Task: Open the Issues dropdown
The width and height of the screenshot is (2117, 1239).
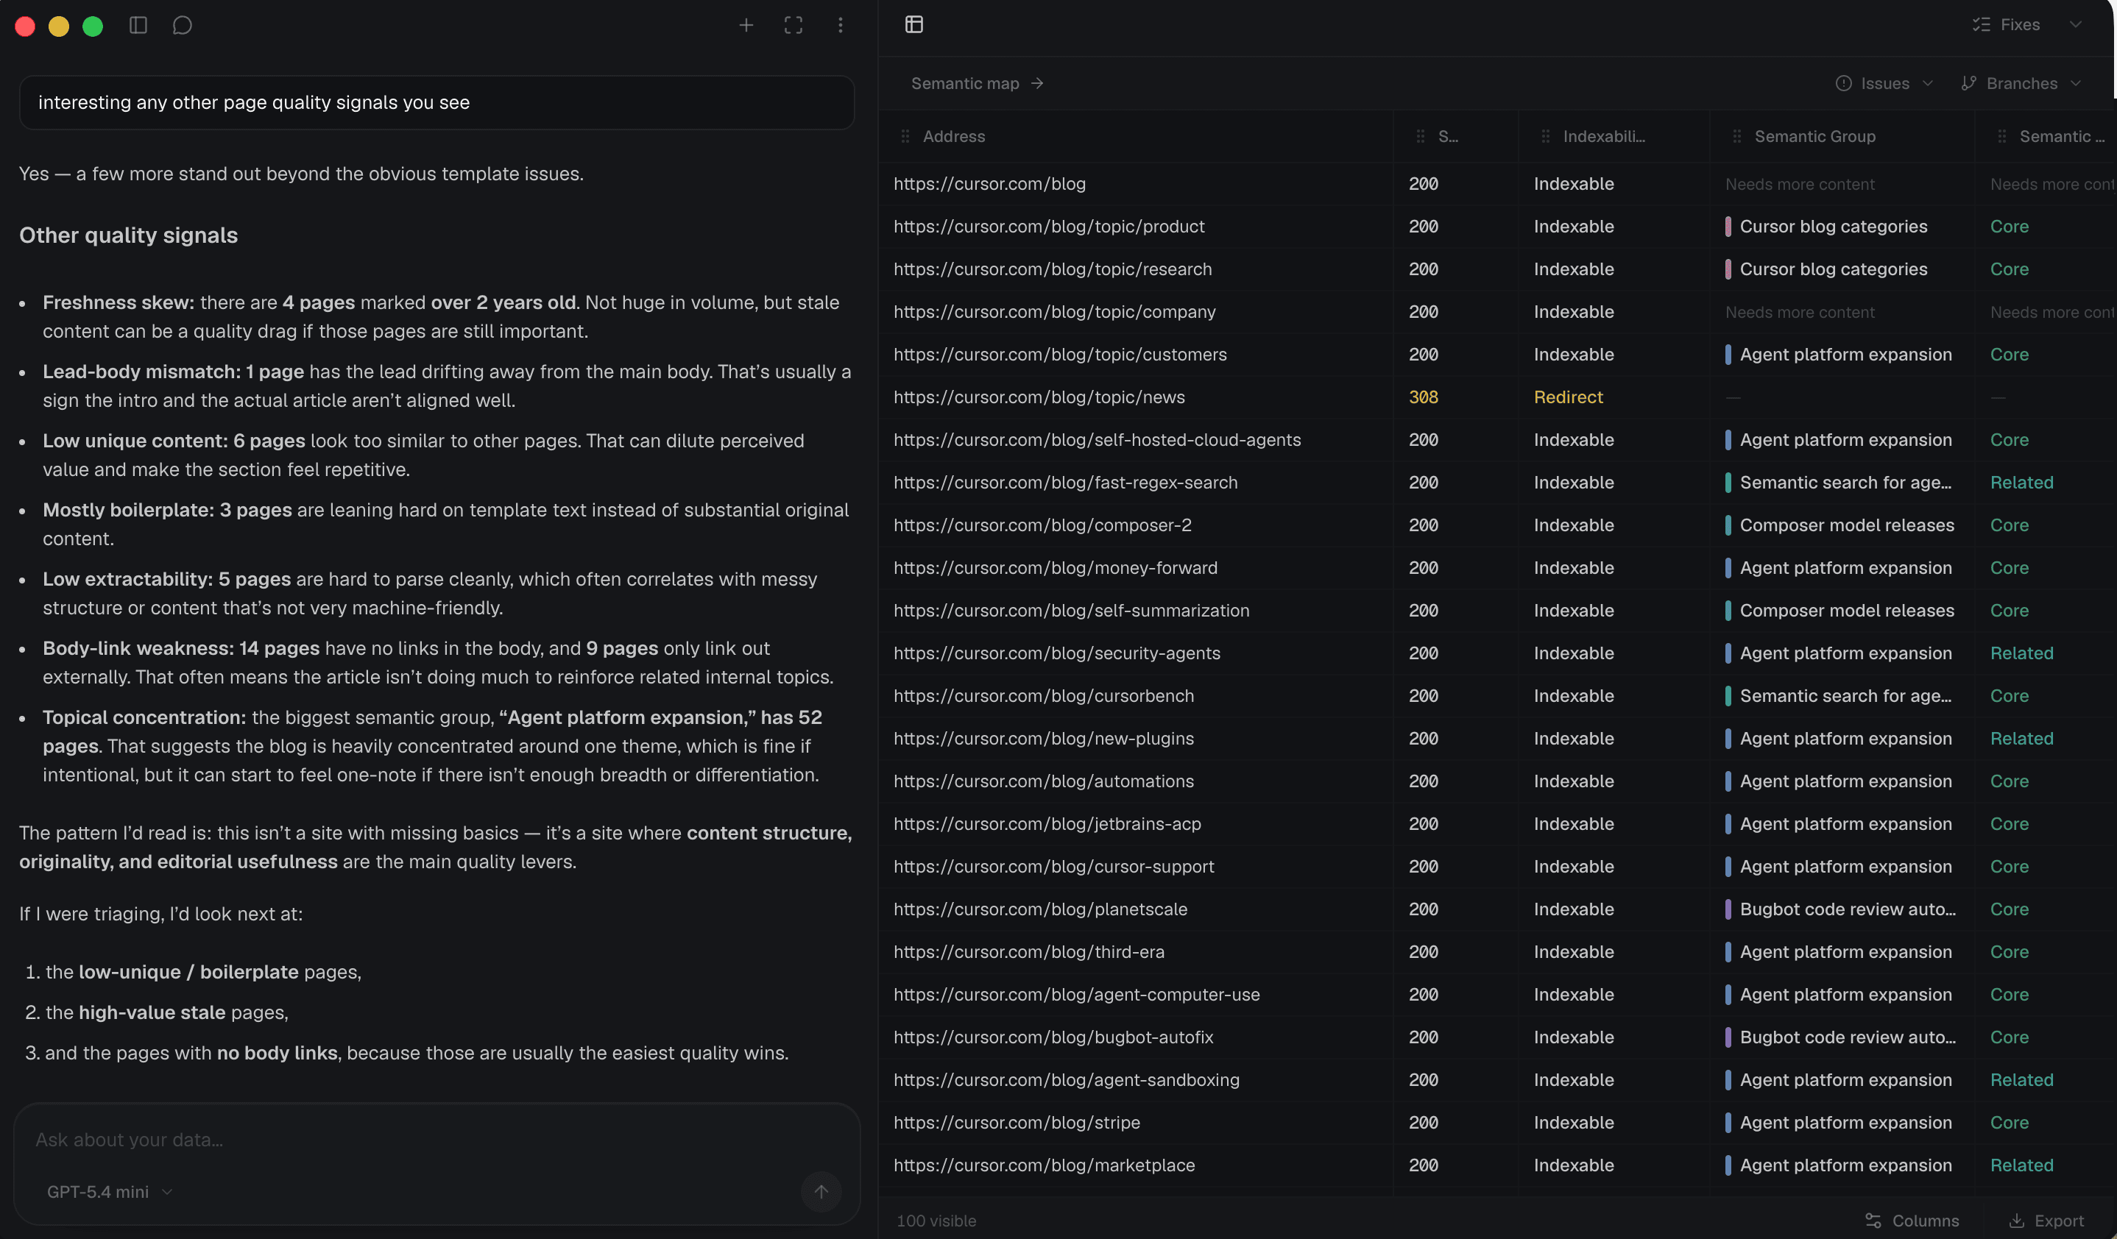Action: click(x=1884, y=83)
